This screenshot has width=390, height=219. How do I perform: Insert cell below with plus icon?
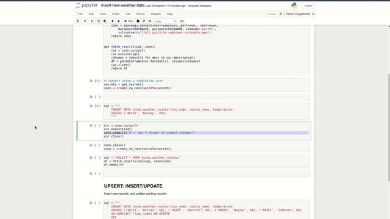pos(85,21)
